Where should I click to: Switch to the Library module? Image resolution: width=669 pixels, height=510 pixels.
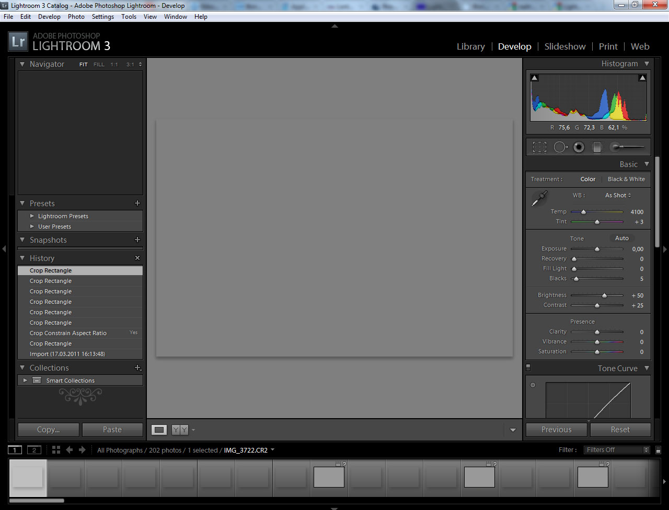click(470, 46)
